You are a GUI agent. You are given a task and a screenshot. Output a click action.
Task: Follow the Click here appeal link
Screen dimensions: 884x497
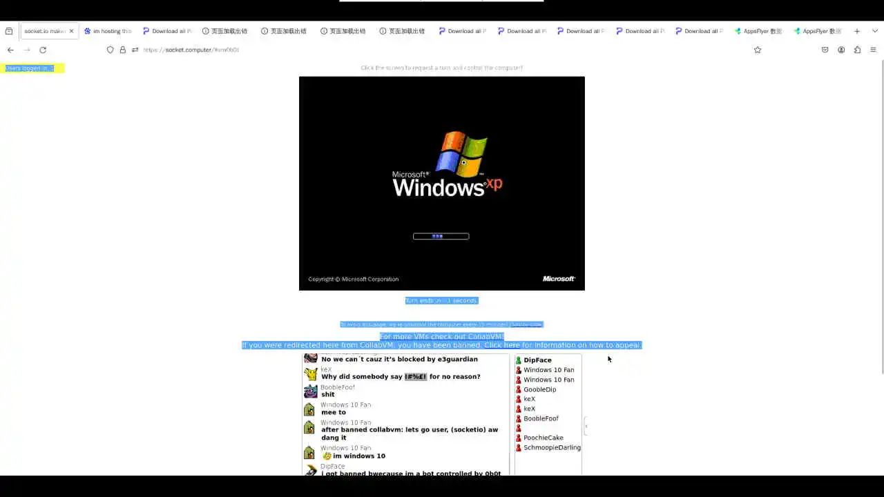pos(502,345)
